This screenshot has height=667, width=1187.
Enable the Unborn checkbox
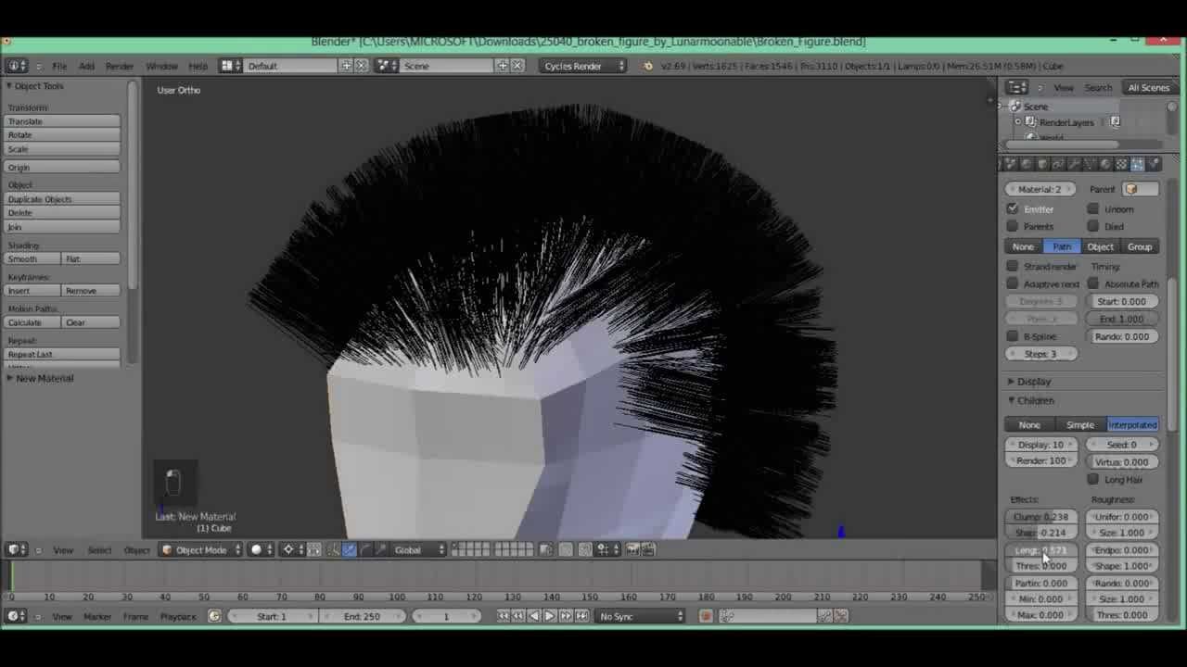(x=1093, y=209)
